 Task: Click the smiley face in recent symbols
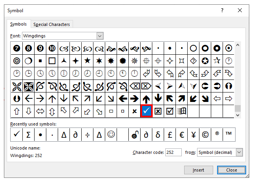111,135
